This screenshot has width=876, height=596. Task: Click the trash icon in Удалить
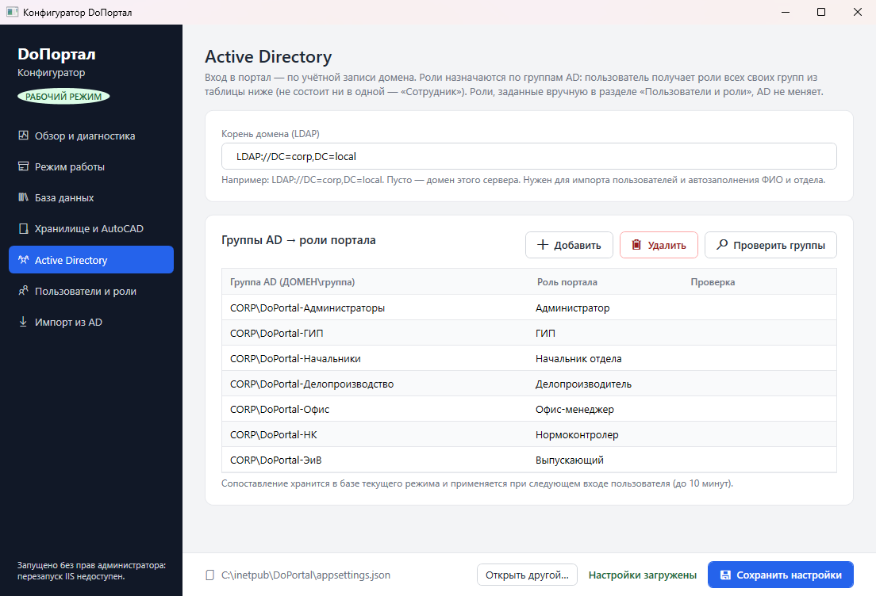636,245
